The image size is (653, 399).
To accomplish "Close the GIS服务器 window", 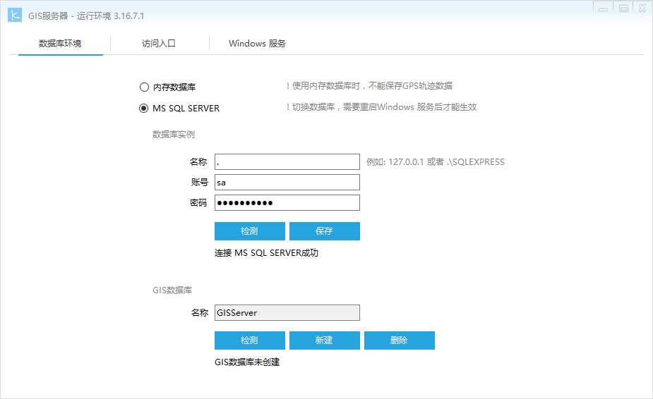I will coord(642,8).
